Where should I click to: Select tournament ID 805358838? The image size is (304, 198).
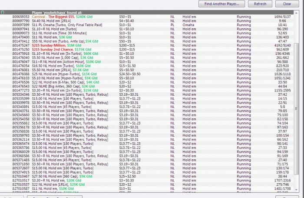click(x=147, y=131)
